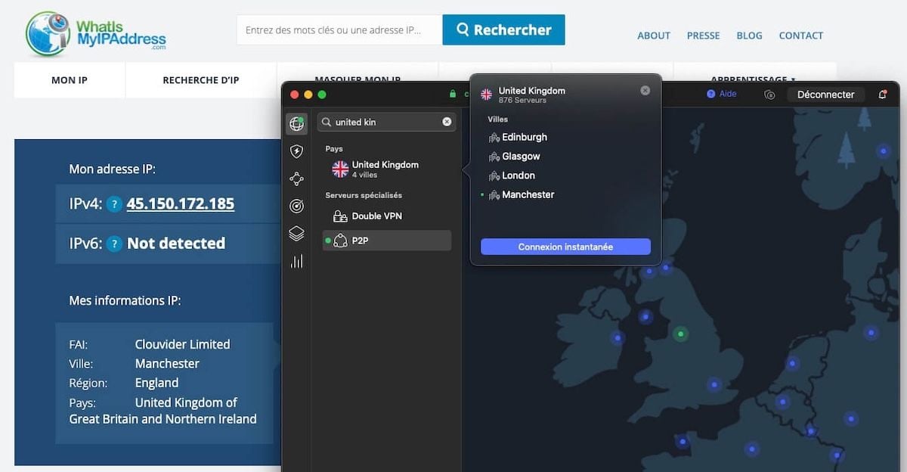Image resolution: width=907 pixels, height=472 pixels.
Task: Click the green connected server dot on map
Action: pos(681,334)
